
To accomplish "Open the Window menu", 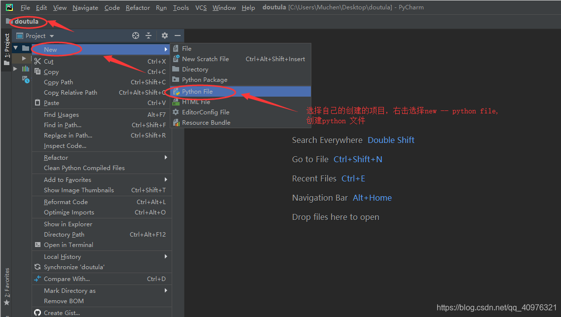I will [224, 7].
